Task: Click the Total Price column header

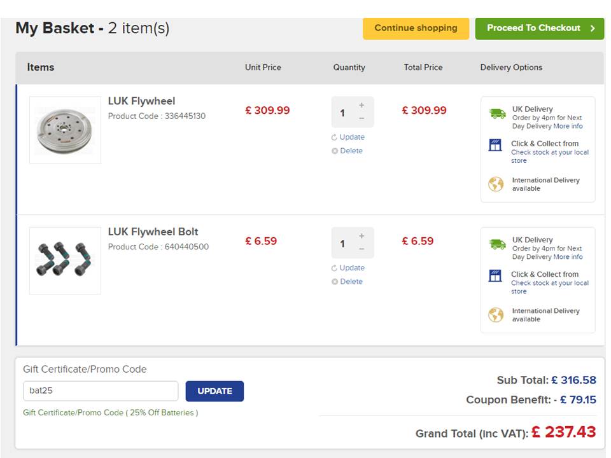Action: [423, 67]
